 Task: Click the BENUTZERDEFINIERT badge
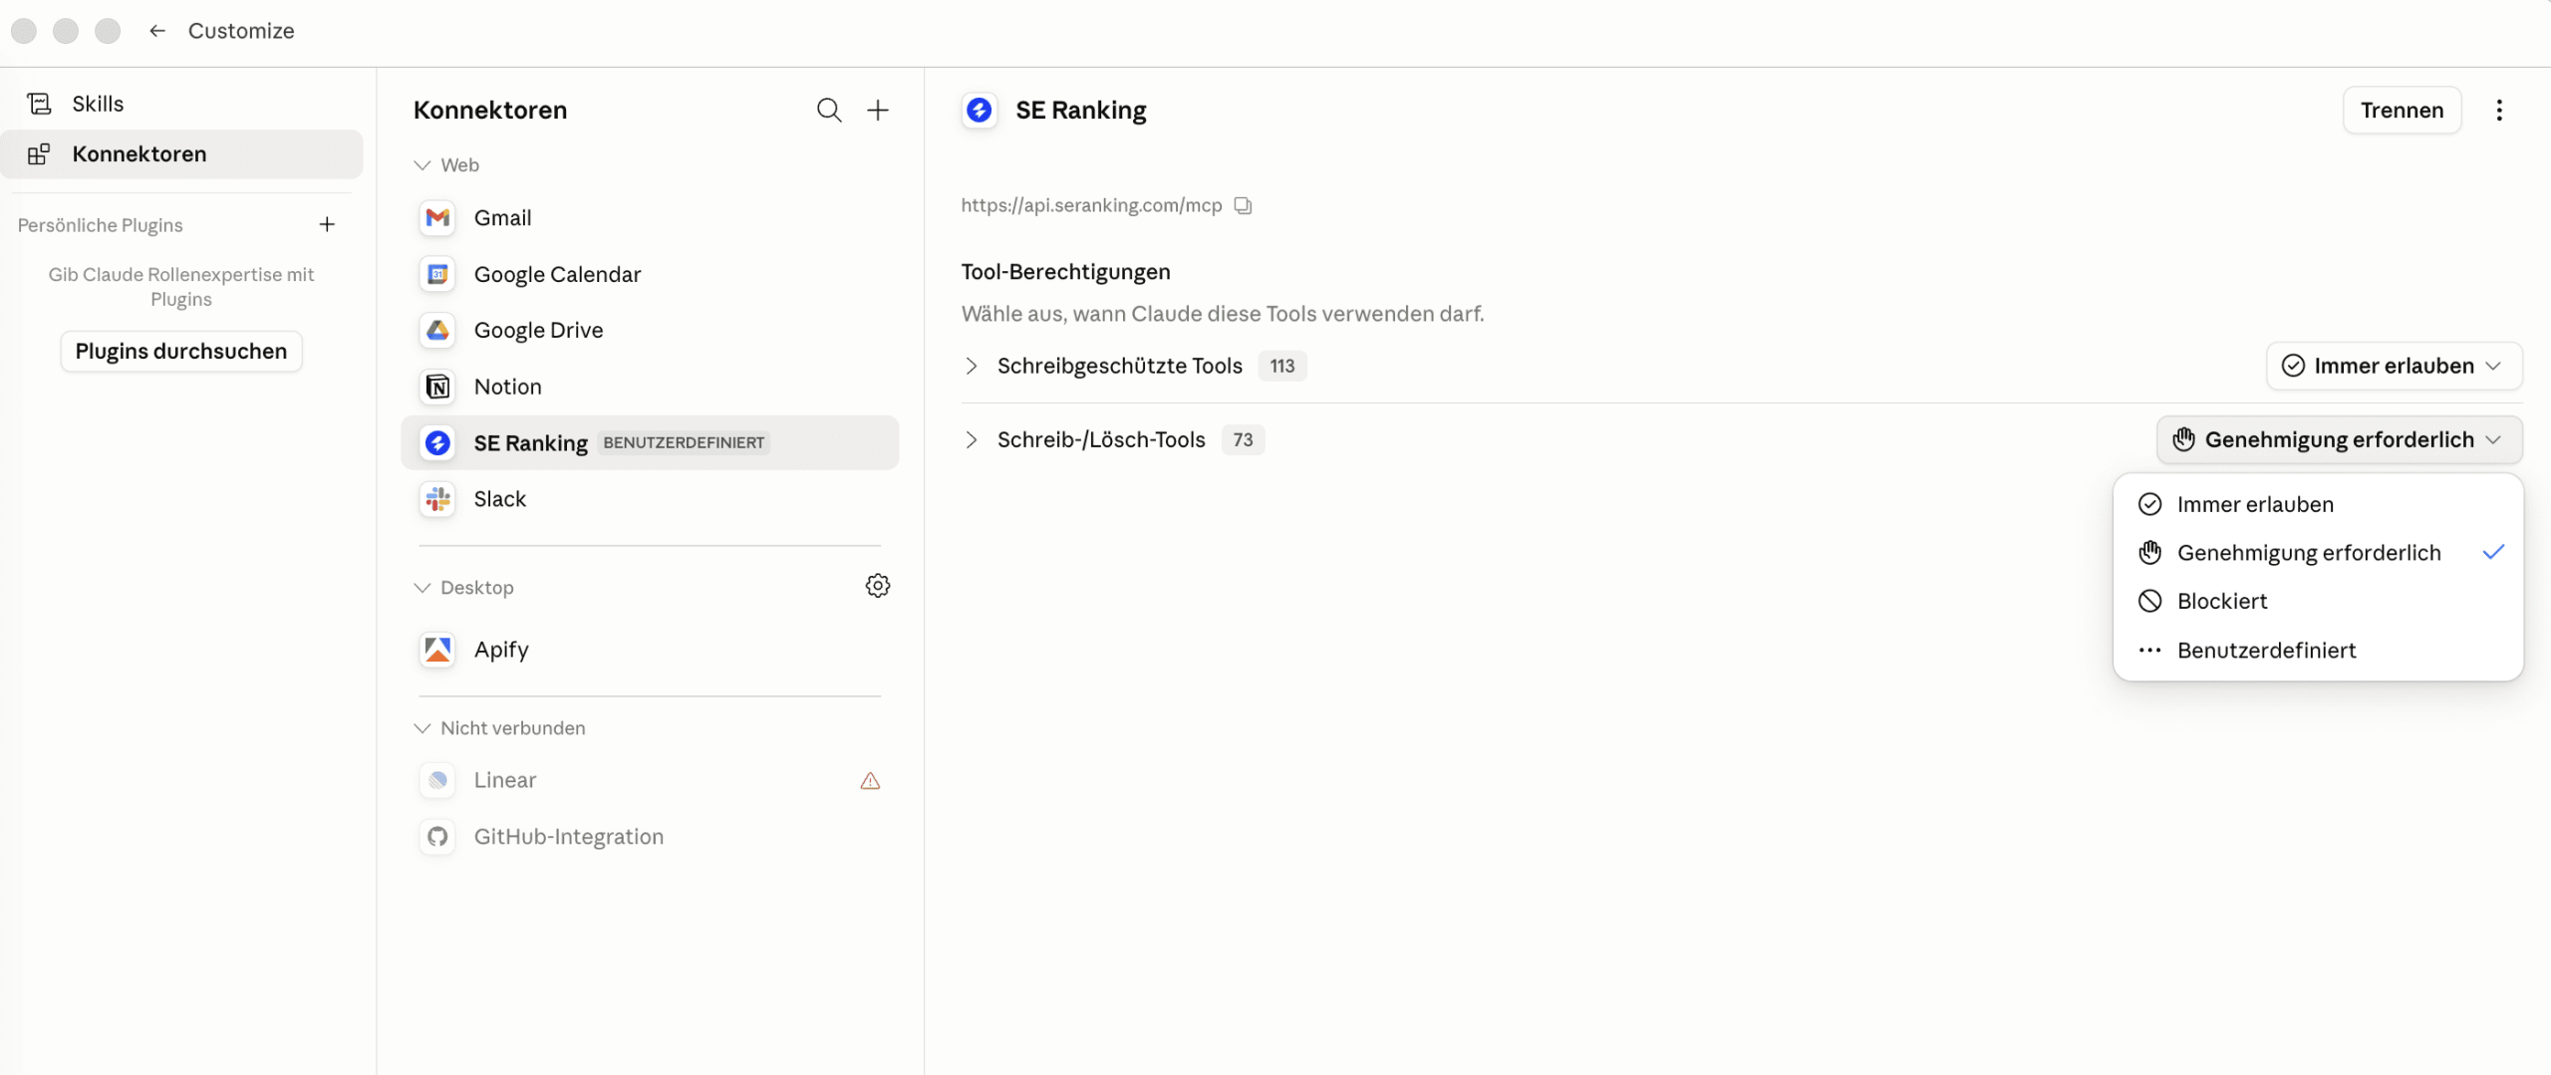click(x=684, y=442)
